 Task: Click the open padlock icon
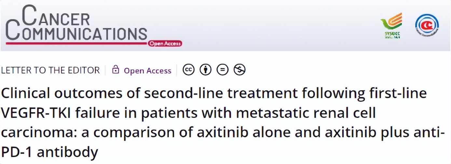(x=115, y=70)
